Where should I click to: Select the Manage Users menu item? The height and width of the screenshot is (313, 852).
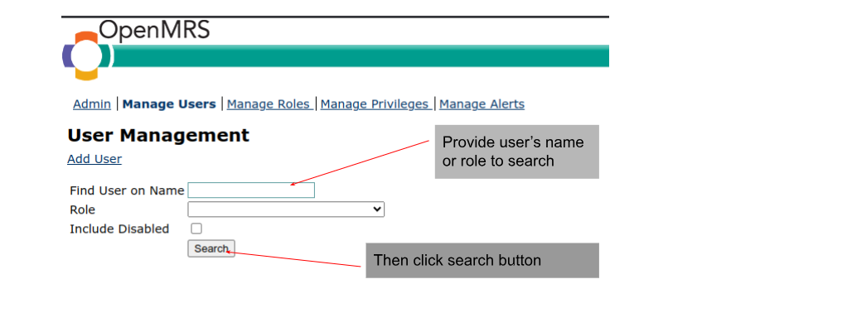[x=169, y=104]
